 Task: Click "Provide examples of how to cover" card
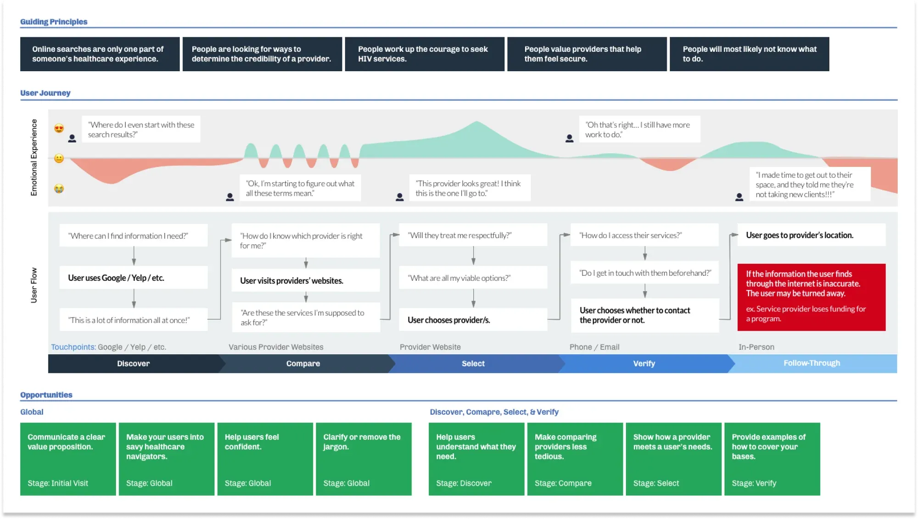click(x=772, y=459)
